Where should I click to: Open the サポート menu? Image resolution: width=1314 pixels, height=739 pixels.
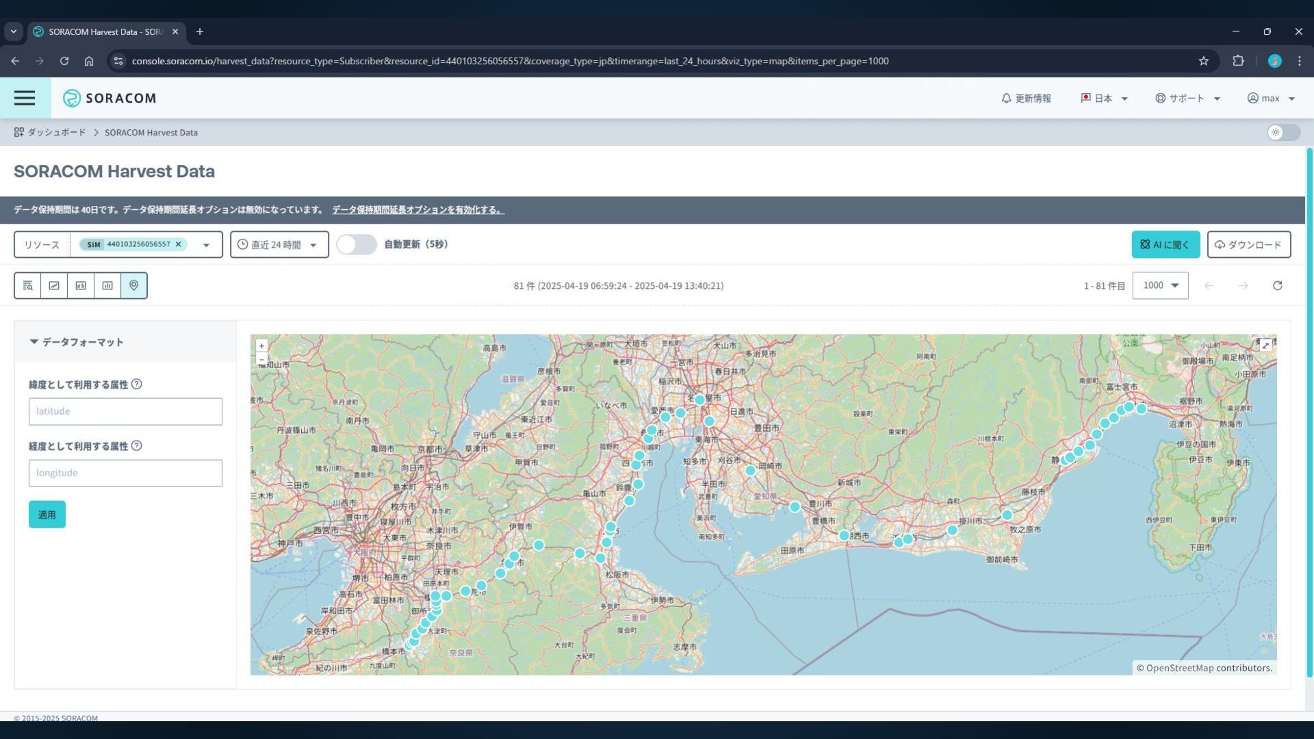pyautogui.click(x=1187, y=98)
